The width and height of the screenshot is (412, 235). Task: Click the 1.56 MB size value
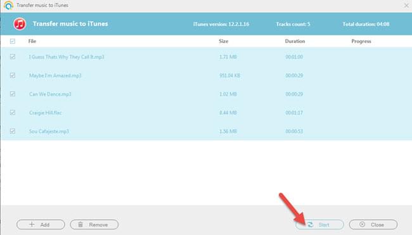tap(228, 131)
